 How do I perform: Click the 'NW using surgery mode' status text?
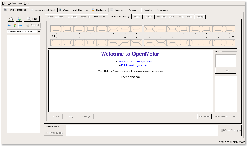pyautogui.click(x=232, y=142)
